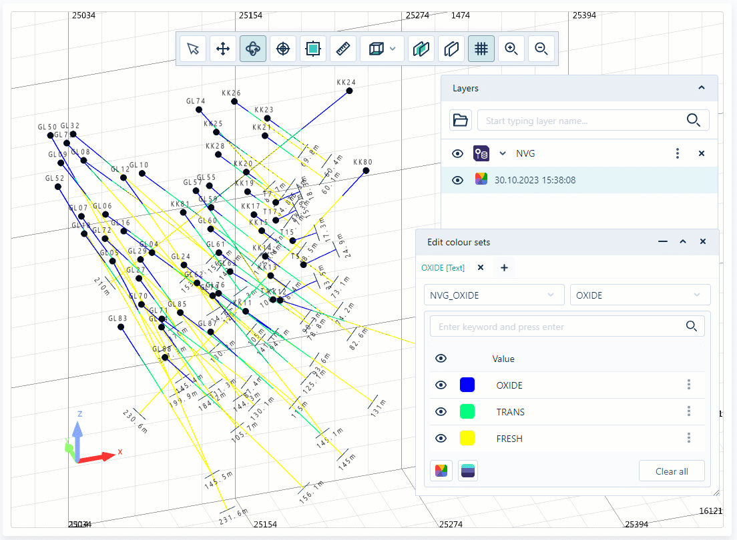Image resolution: width=737 pixels, height=540 pixels.
Task: Toggle visibility of the TRANS value
Action: click(441, 411)
